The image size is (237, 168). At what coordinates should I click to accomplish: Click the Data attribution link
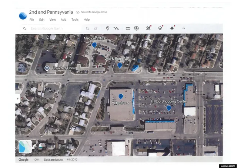[54, 160]
